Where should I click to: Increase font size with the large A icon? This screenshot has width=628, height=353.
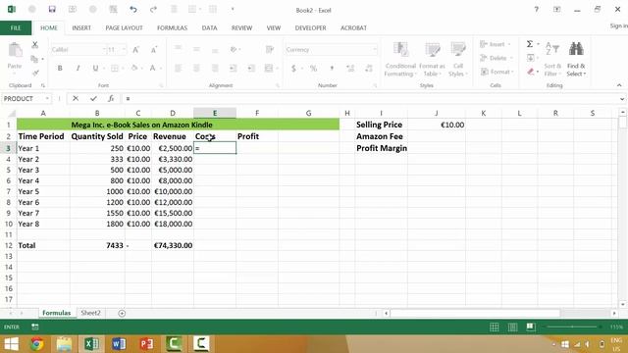(x=135, y=50)
